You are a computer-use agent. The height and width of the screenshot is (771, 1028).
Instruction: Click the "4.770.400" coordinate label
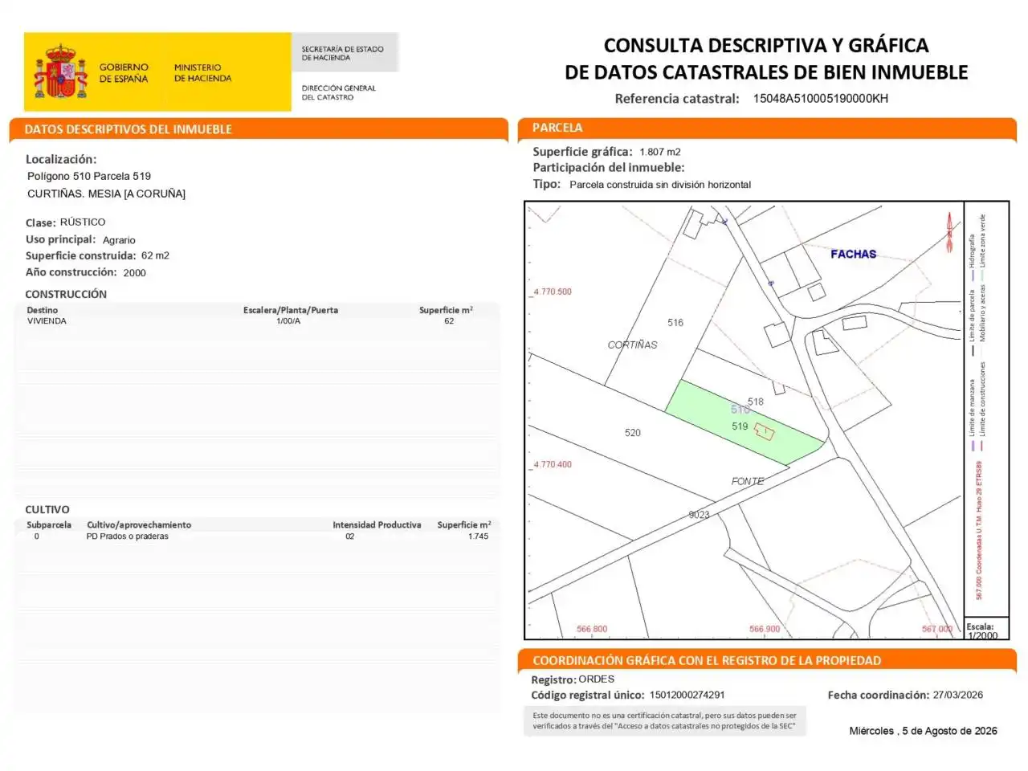coord(553,464)
